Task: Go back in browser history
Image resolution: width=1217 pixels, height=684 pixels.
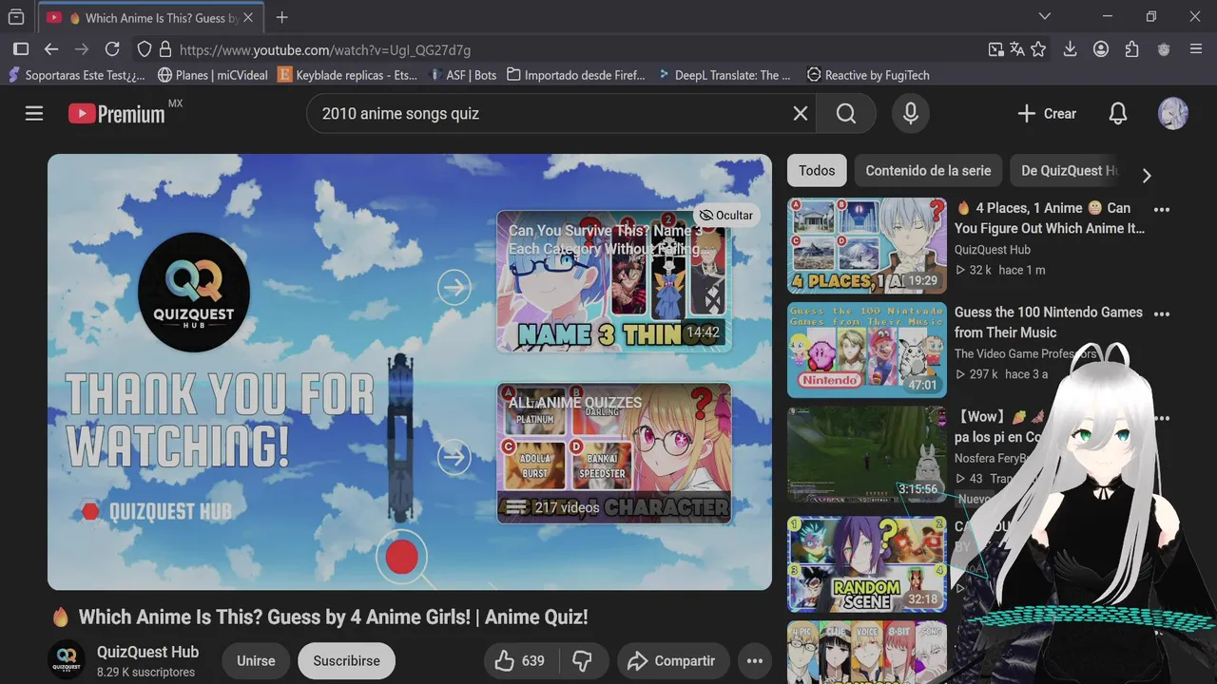Action: [51, 49]
